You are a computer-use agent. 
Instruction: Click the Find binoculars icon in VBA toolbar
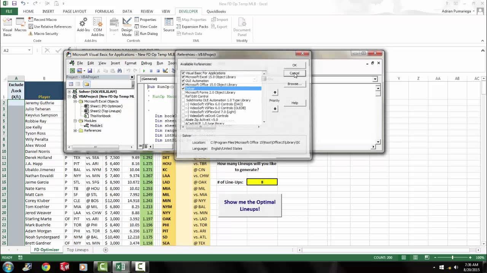(x=119, y=71)
